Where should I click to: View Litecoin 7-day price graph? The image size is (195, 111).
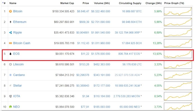coord(178,64)
